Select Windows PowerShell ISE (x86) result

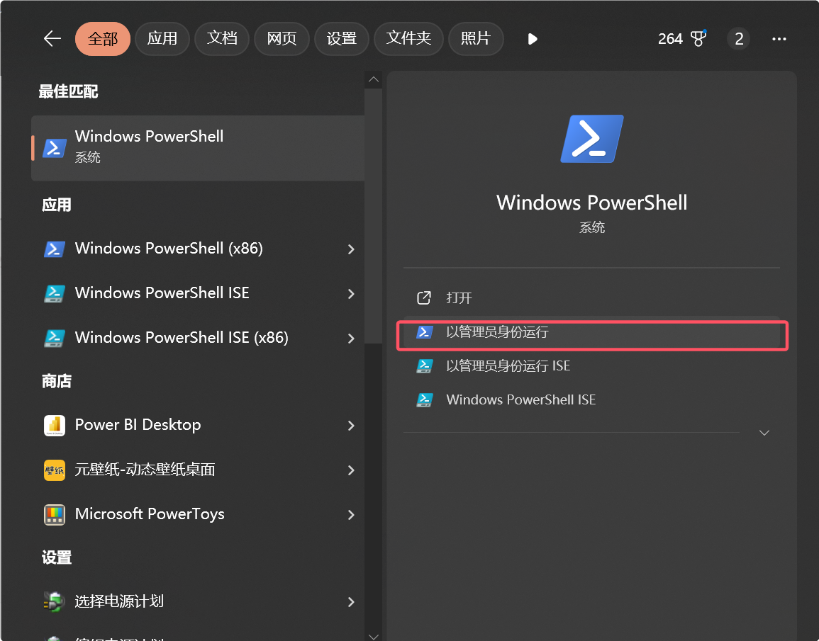pyautogui.click(x=198, y=338)
